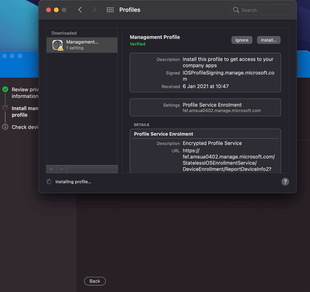
Task: Select Install management profile step
Action: coord(25,112)
